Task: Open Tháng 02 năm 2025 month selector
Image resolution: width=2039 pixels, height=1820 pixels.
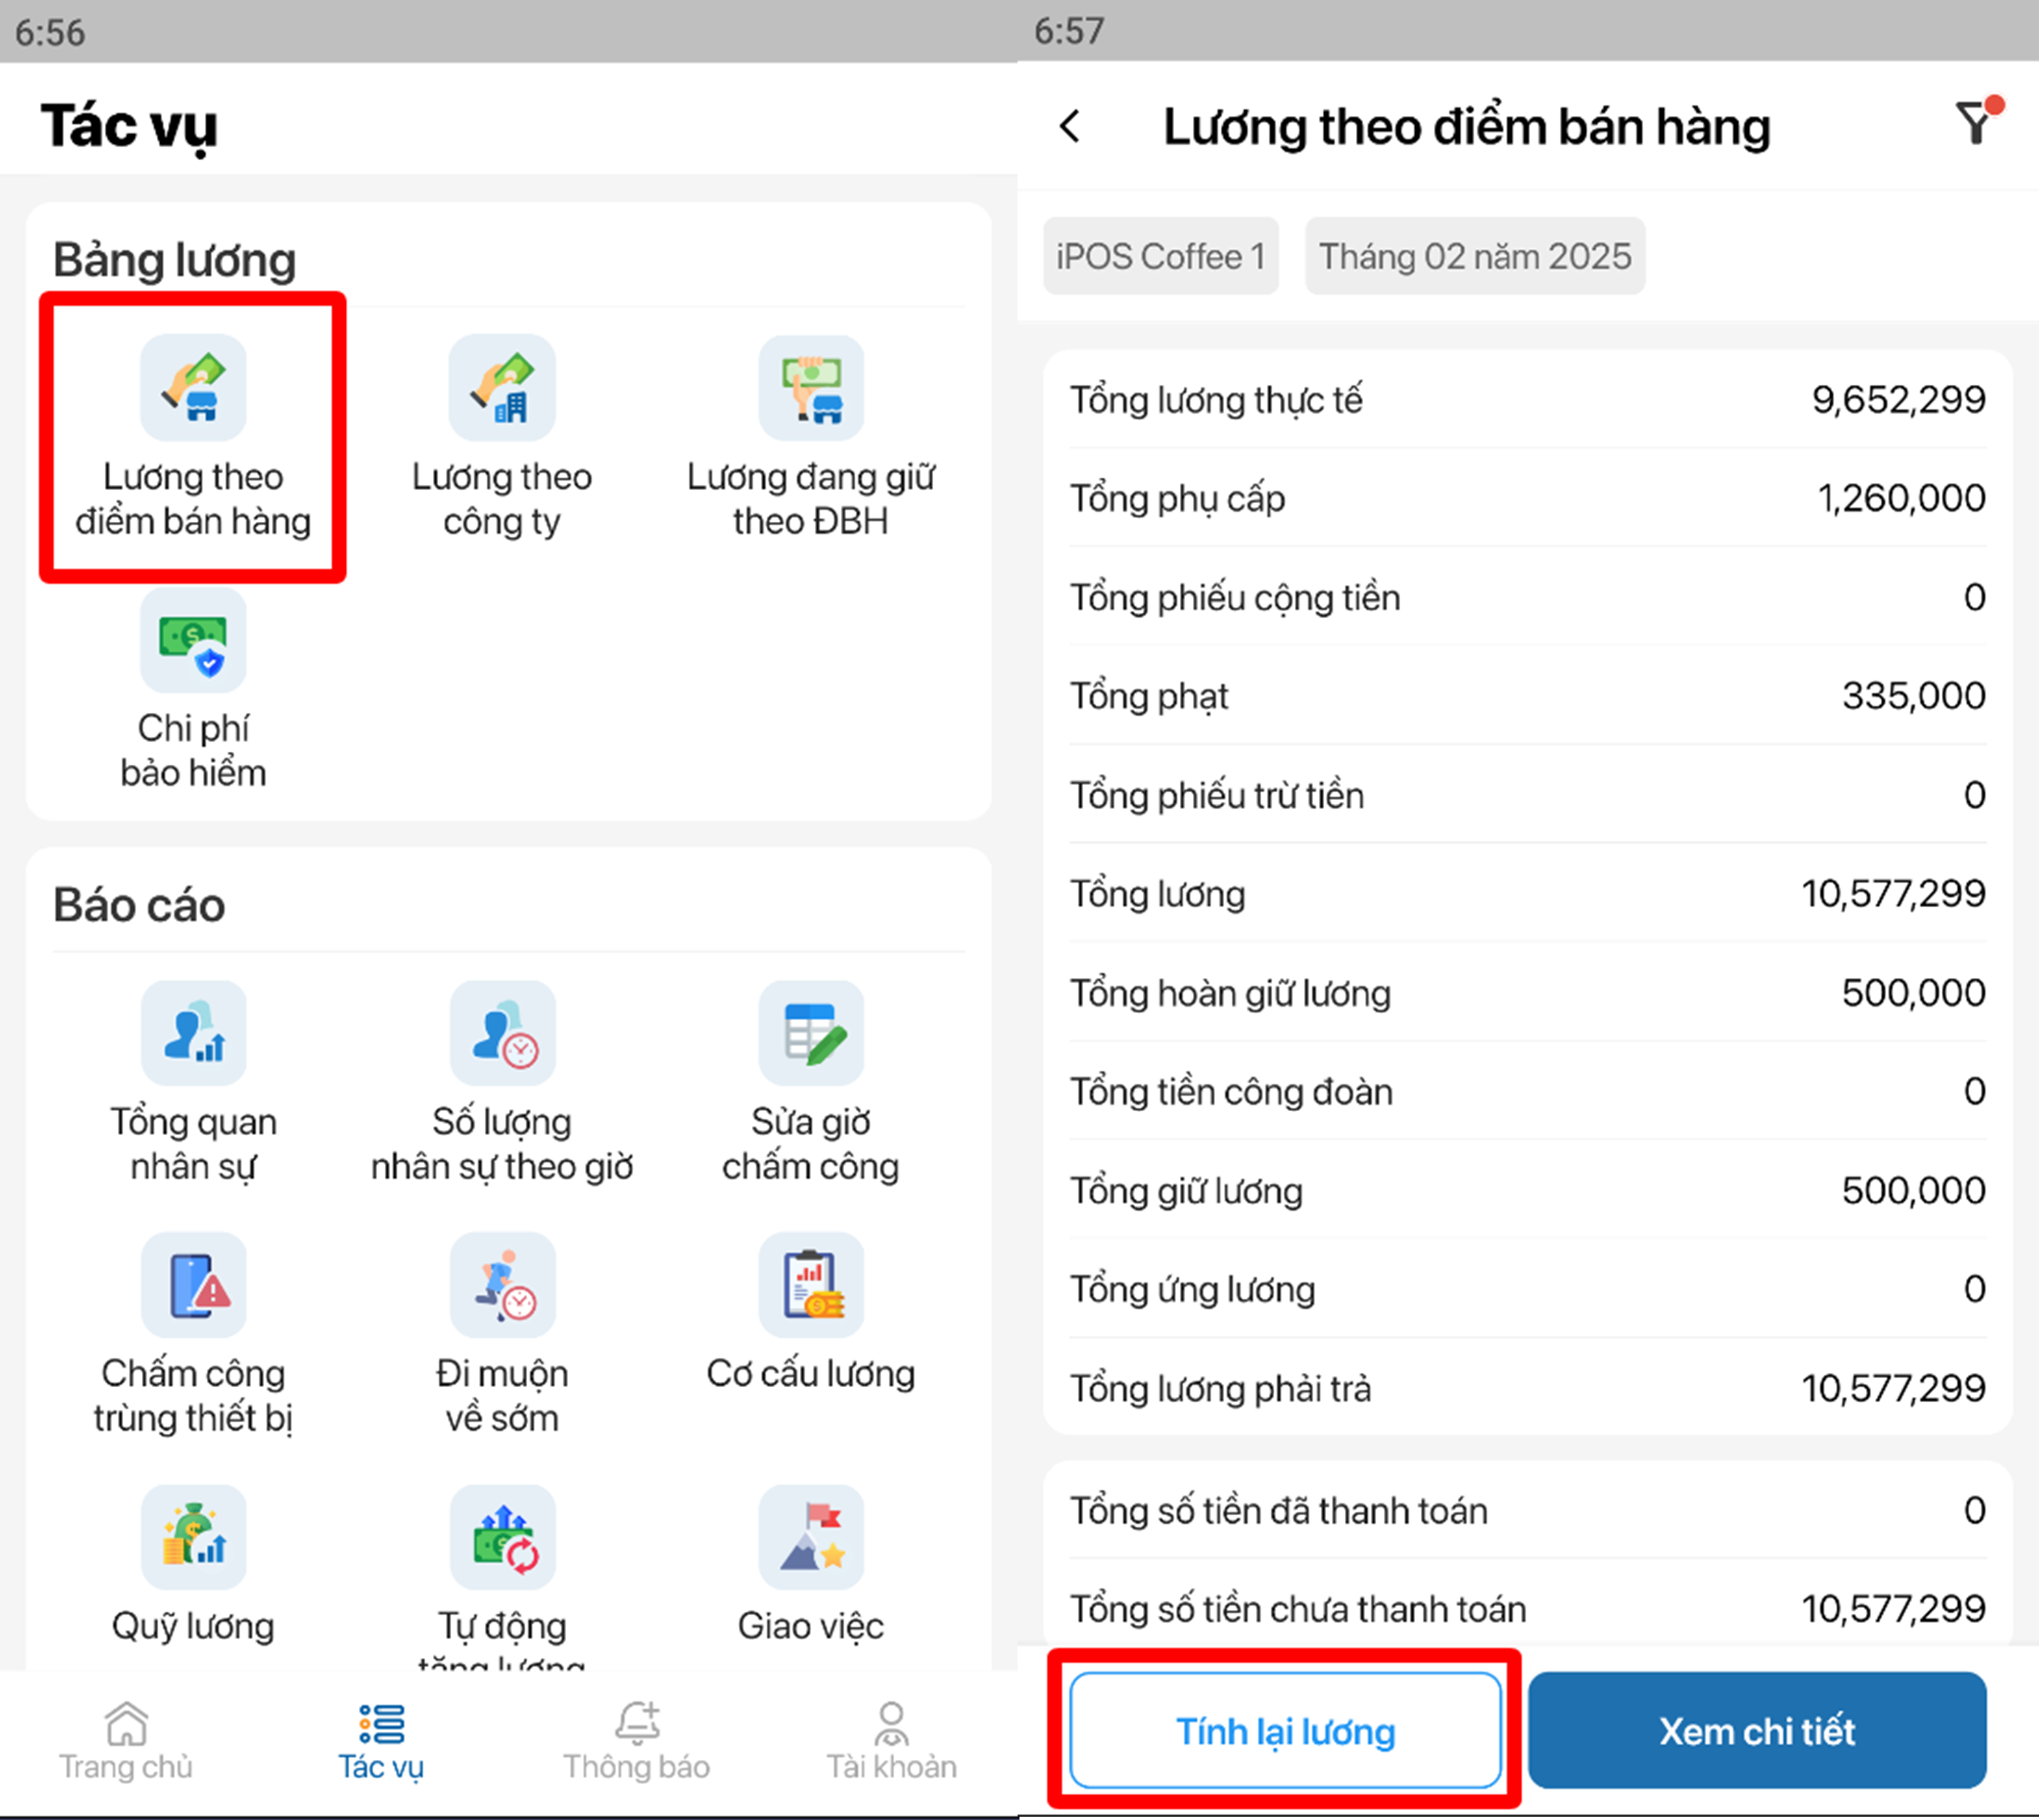Action: 1474,257
